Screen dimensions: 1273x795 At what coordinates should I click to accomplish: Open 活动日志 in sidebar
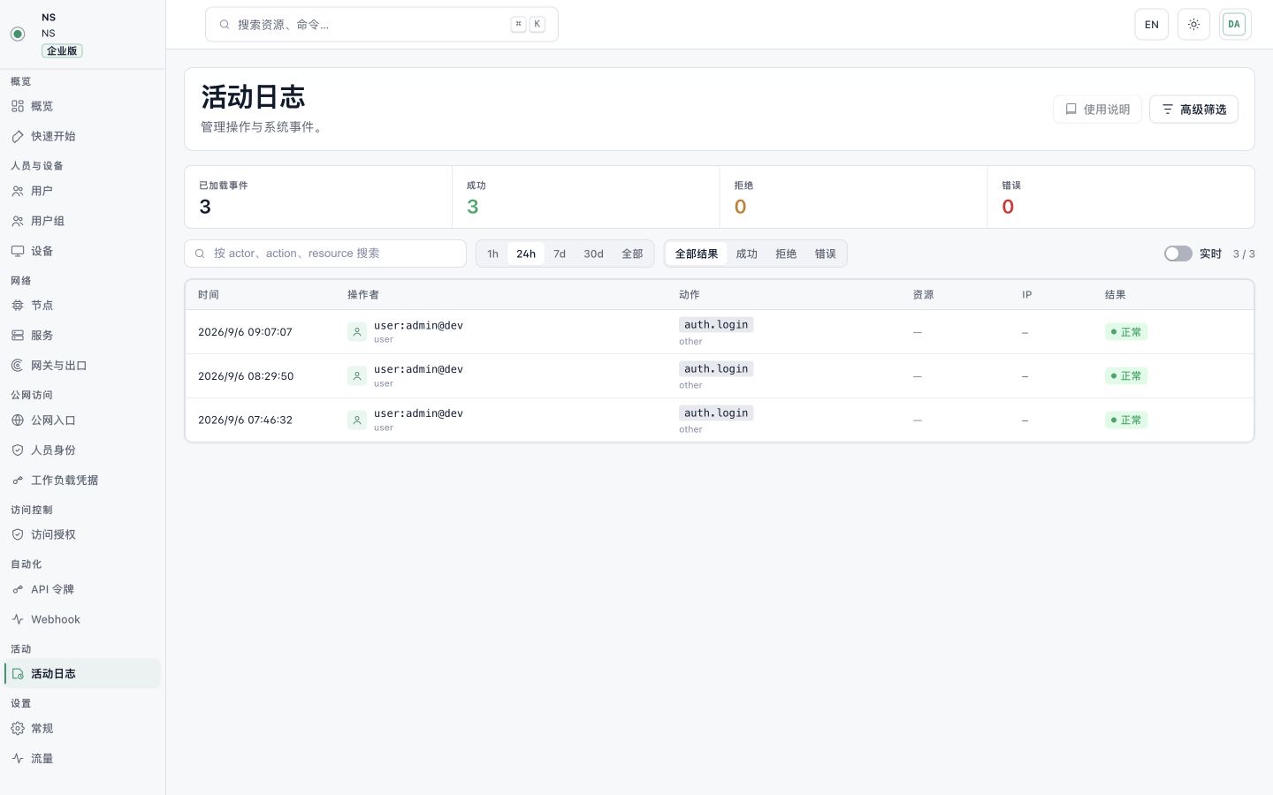(x=82, y=674)
